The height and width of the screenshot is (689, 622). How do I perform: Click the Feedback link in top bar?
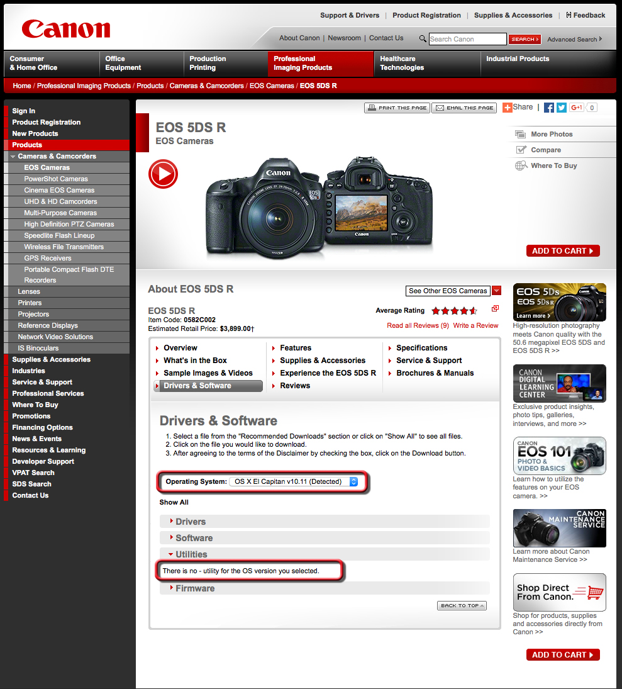click(586, 15)
